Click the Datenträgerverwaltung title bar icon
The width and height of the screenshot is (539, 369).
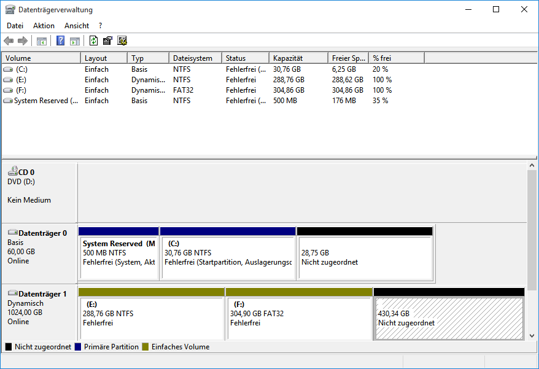pos(10,10)
